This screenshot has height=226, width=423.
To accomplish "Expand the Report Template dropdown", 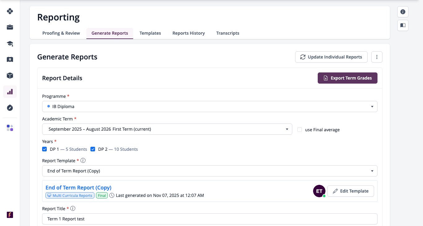I will (210, 171).
